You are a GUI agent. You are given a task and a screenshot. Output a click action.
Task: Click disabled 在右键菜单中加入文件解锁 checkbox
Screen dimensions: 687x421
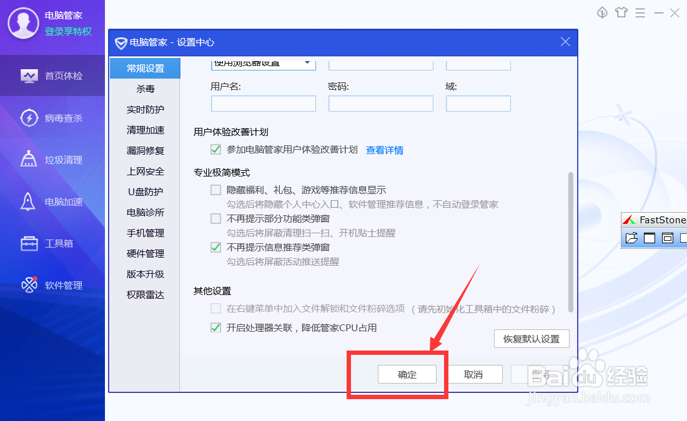(x=215, y=309)
